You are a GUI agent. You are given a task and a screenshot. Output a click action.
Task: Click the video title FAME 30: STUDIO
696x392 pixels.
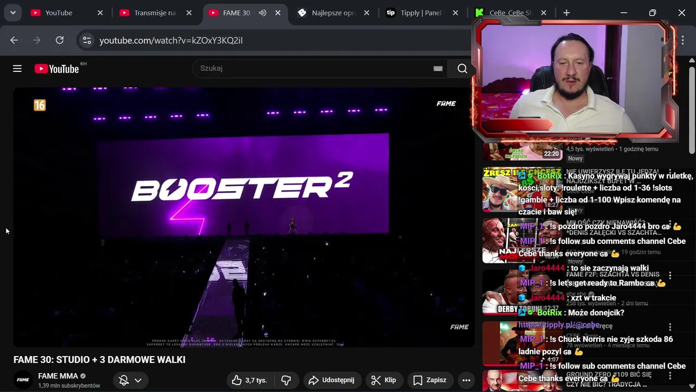(x=100, y=359)
